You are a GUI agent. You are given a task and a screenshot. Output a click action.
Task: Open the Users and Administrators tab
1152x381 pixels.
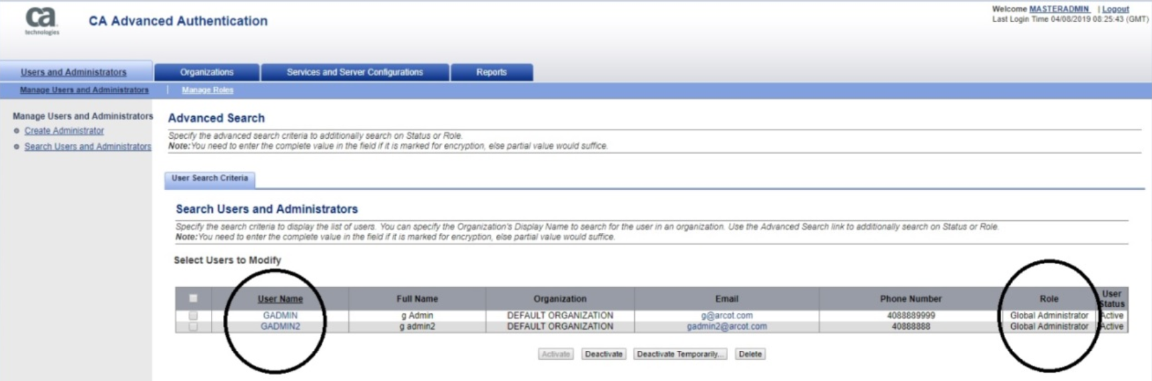pyautogui.click(x=73, y=72)
